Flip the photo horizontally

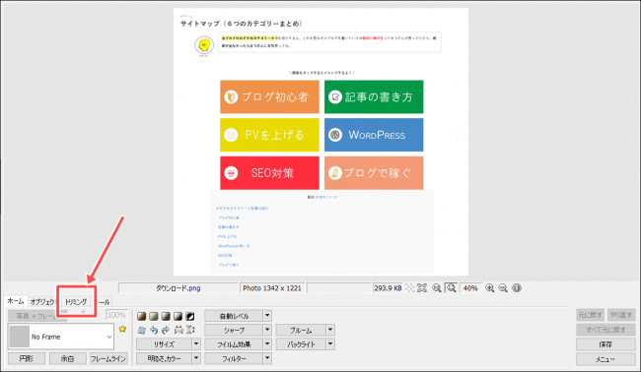(x=178, y=330)
